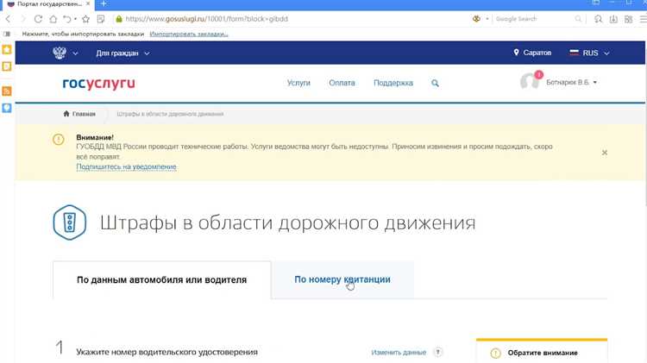Click the coat of arms emblem icon
Screen dimensions: 647x363
pos(60,53)
